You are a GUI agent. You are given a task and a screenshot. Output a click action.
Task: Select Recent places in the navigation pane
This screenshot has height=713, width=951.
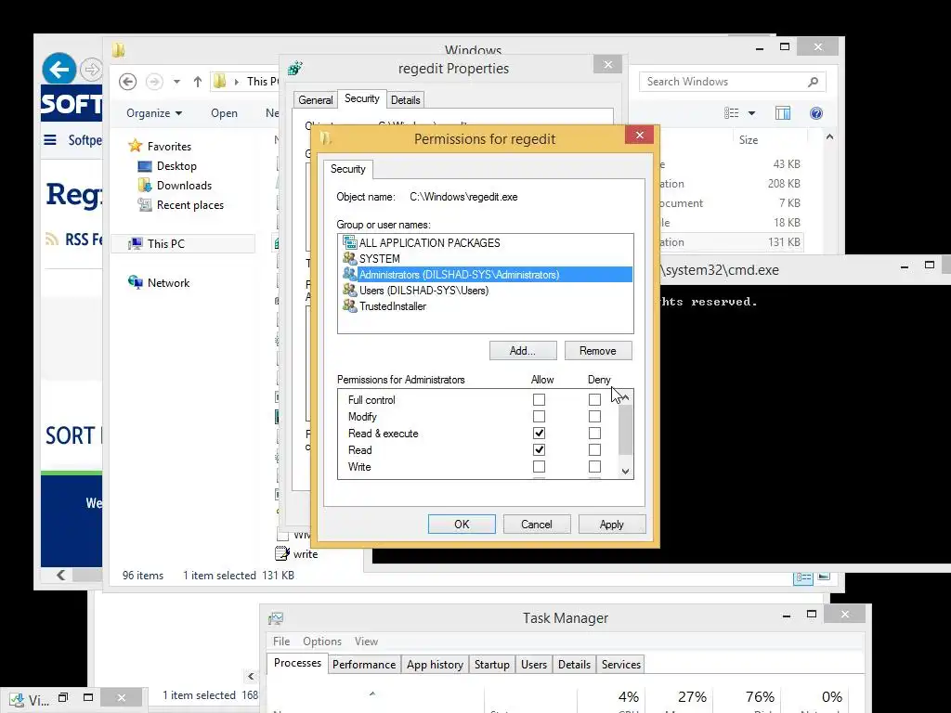(189, 205)
